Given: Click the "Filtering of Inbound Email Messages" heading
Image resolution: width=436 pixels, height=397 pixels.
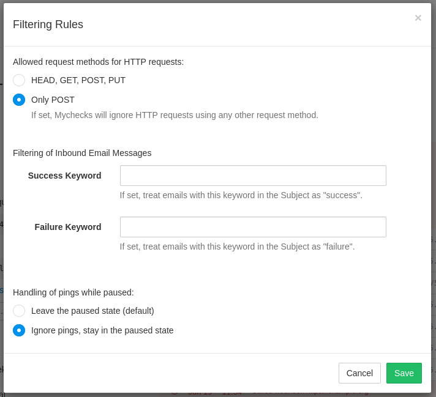Looking at the screenshot, I should pyautogui.click(x=82, y=153).
